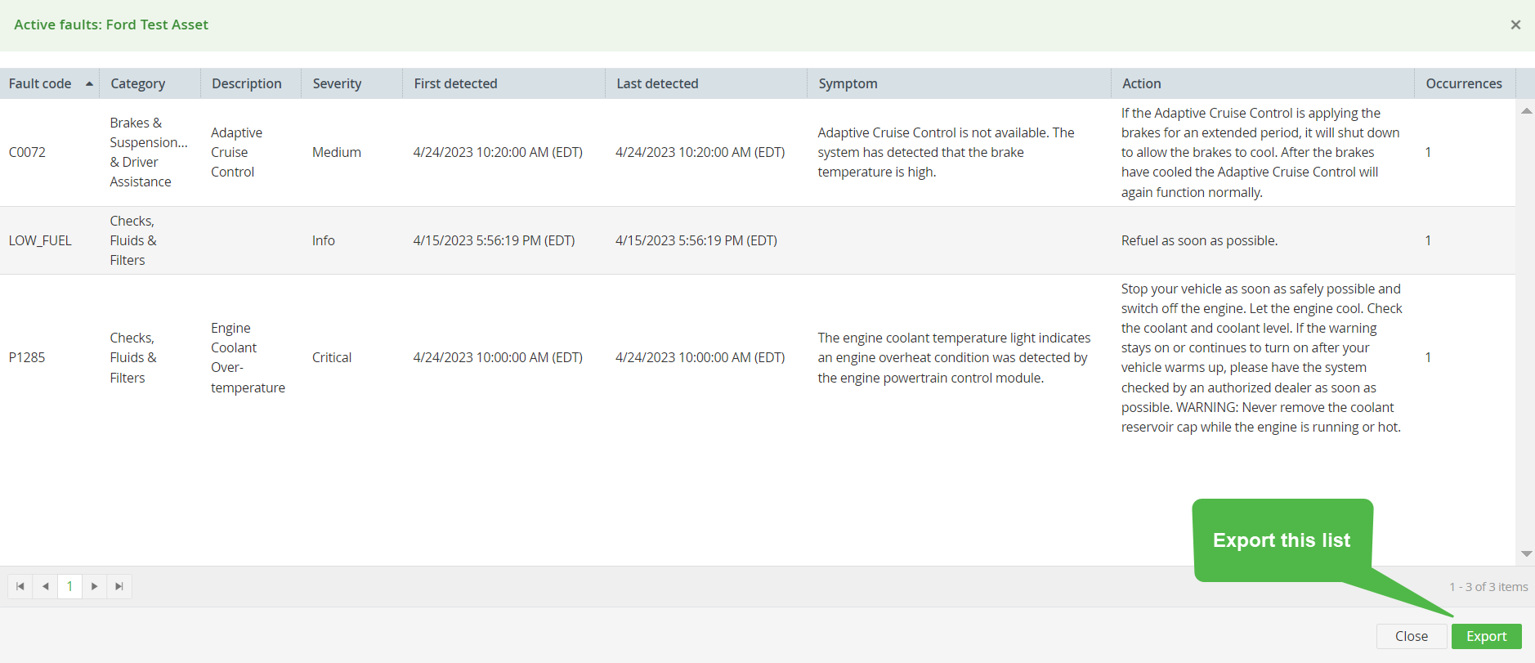Click P1285 Checks, Fluids & Filters category
The height and width of the screenshot is (663, 1535).
tap(133, 357)
